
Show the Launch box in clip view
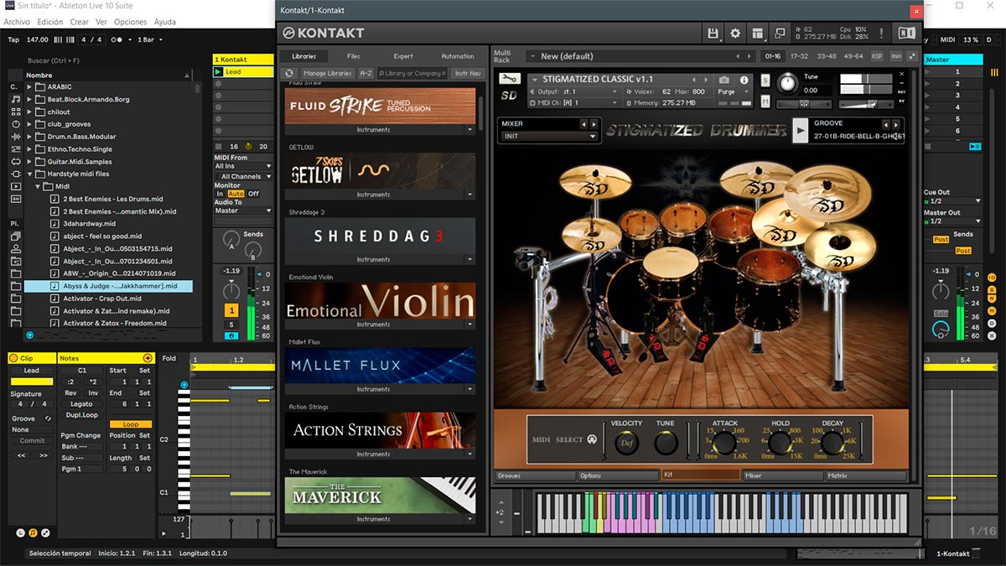[x=21, y=532]
